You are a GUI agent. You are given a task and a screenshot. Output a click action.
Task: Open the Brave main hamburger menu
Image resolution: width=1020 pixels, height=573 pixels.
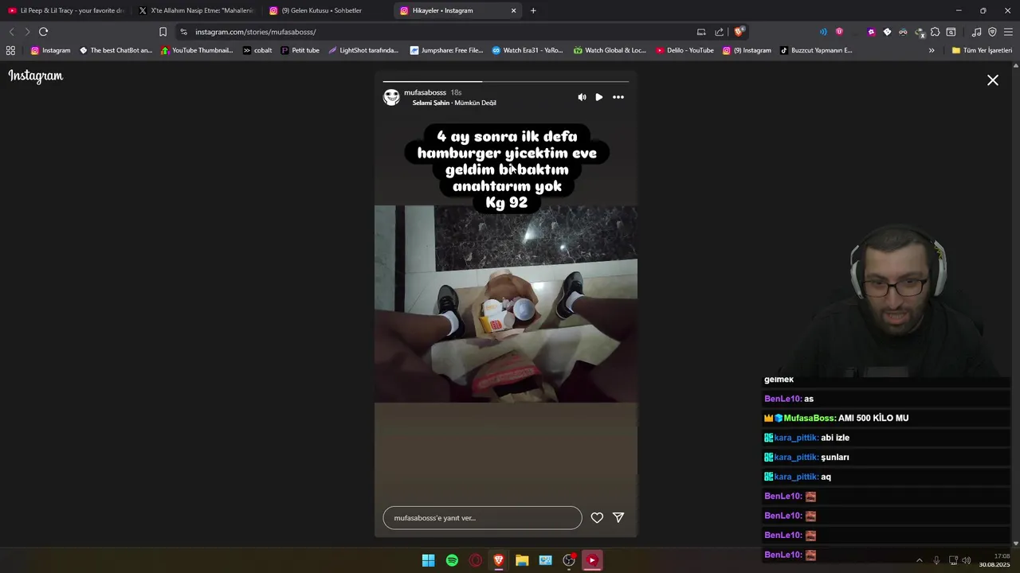(1008, 32)
